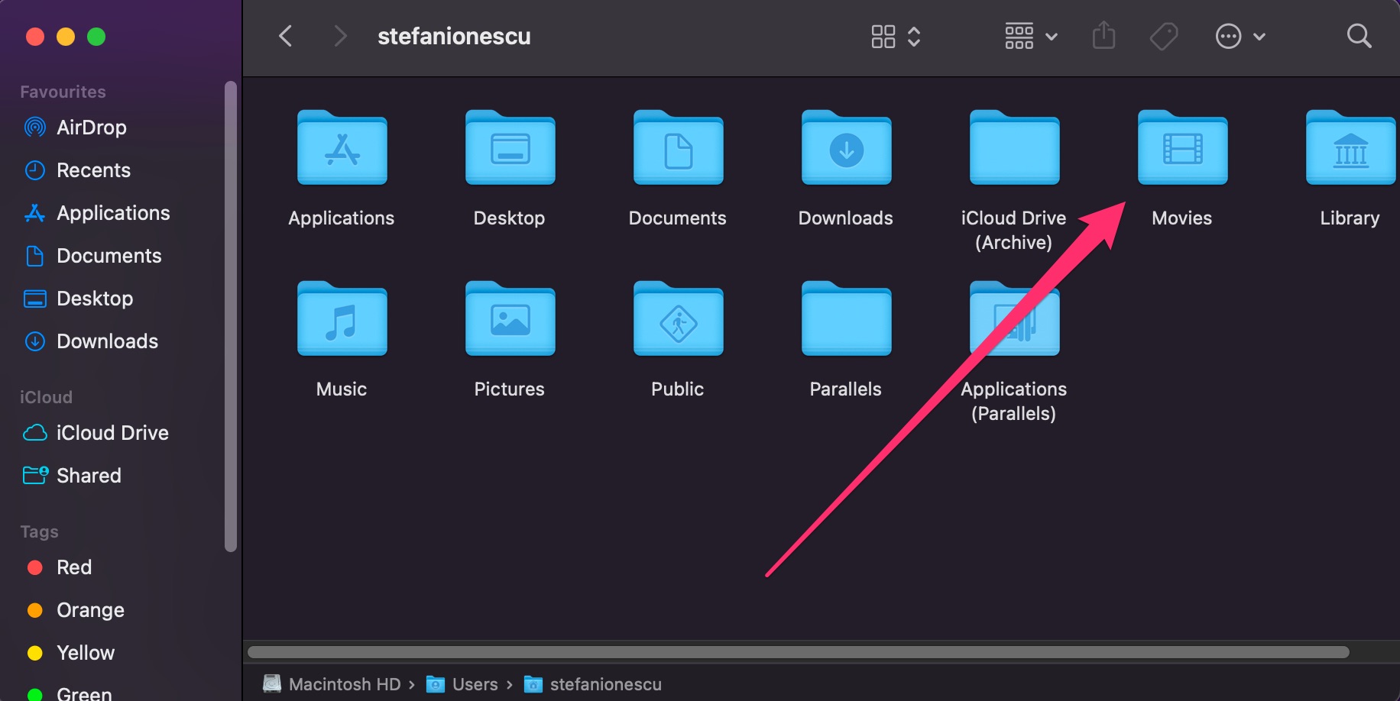The image size is (1400, 701).
Task: Click the Share icon in toolbar
Action: pyautogui.click(x=1103, y=36)
